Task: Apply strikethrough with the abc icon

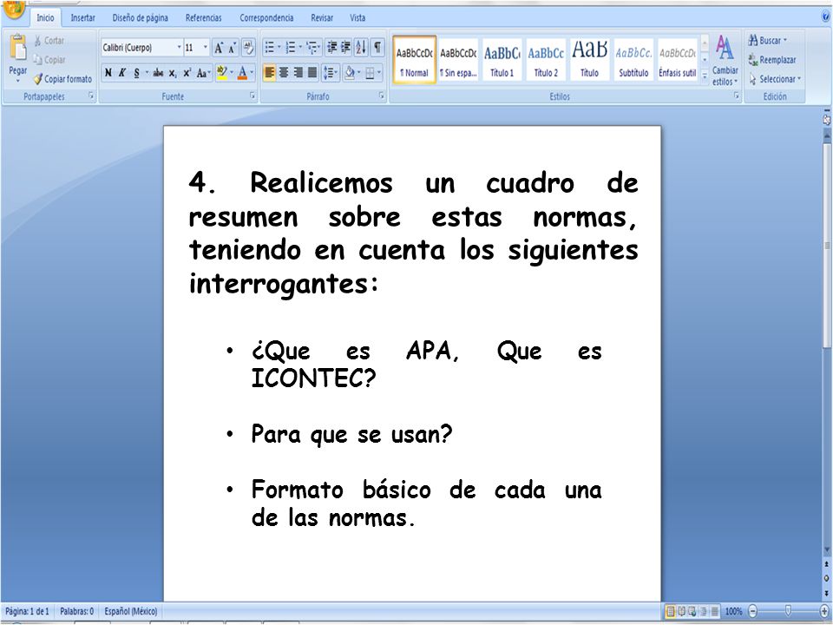Action: (158, 73)
